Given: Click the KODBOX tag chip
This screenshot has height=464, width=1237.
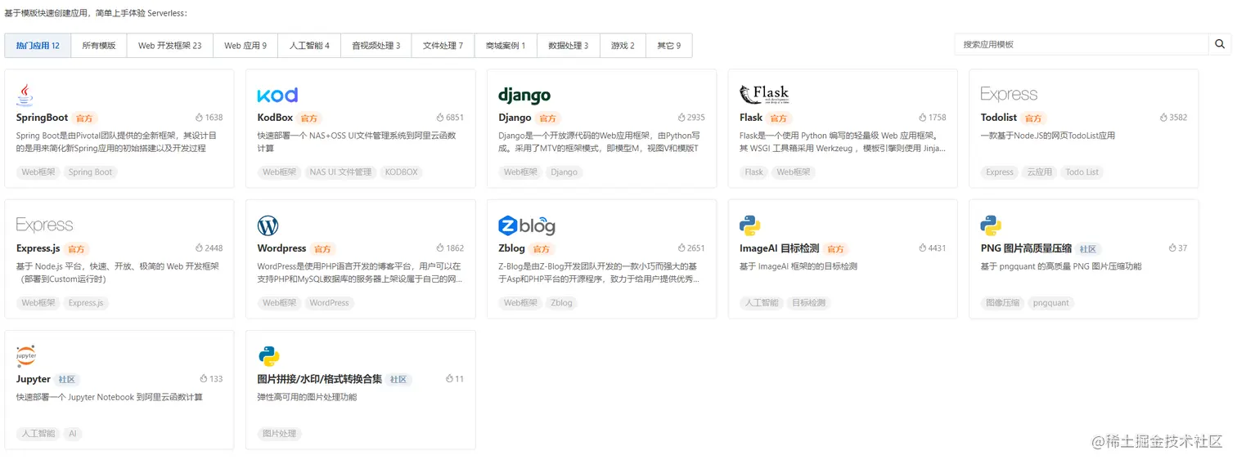Looking at the screenshot, I should tap(401, 172).
